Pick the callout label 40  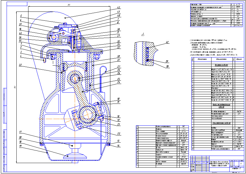click(119, 16)
